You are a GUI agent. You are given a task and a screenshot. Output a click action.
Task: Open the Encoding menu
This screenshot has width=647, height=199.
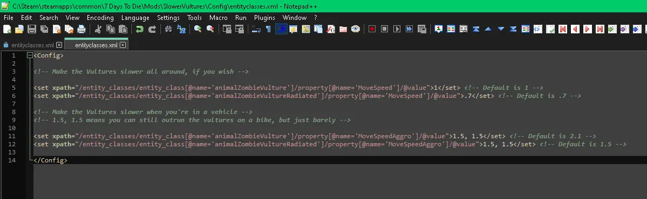pos(100,18)
